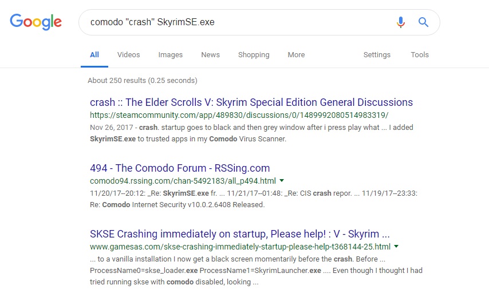The height and width of the screenshot is (289, 489).
Task: Switch to the Images tab
Action: coord(170,55)
